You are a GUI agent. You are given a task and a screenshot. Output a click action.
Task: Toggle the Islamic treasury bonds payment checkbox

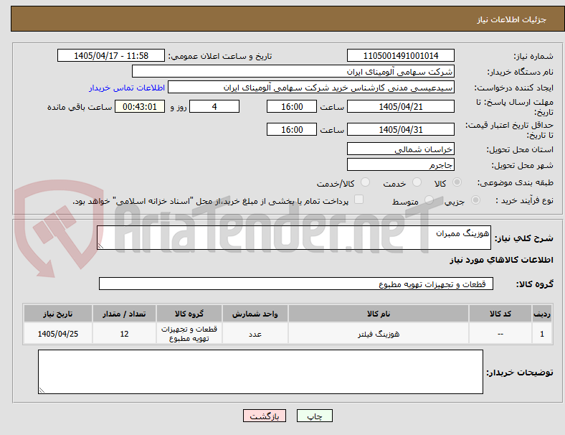point(359,200)
